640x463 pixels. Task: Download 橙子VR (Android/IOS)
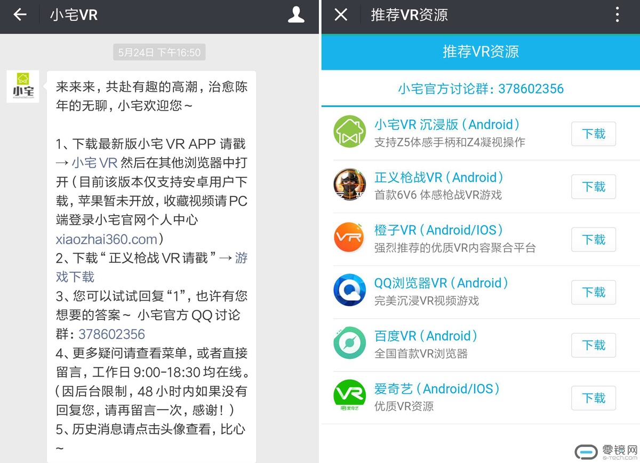click(594, 239)
